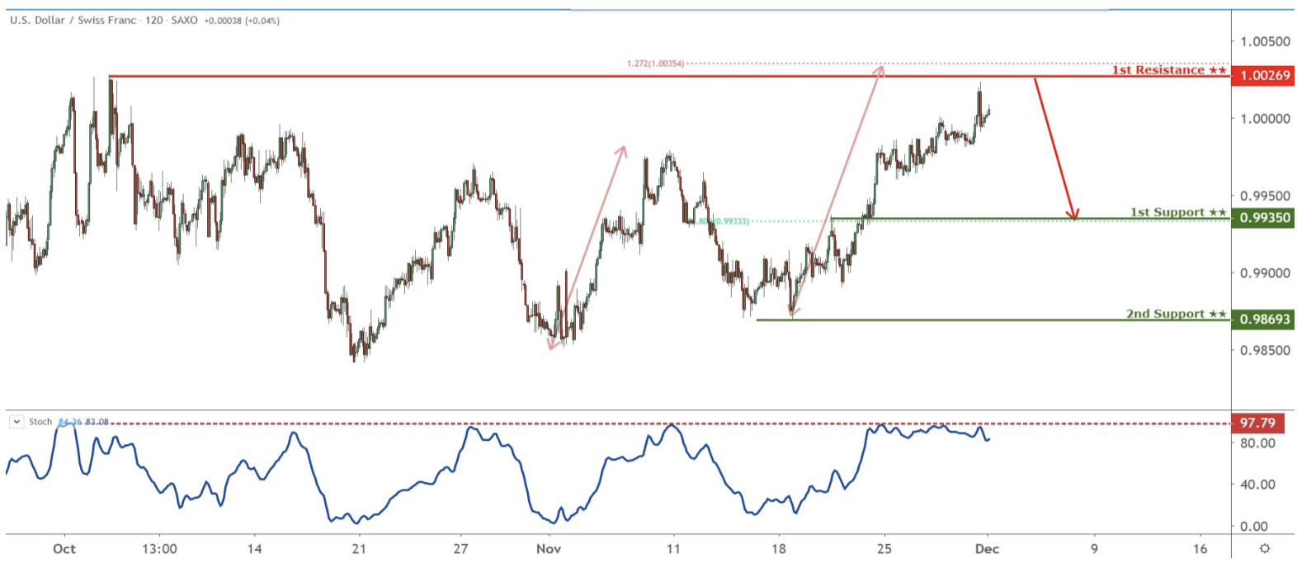
Task: Click the 1.00269 resistance price label
Action: coord(1262,75)
